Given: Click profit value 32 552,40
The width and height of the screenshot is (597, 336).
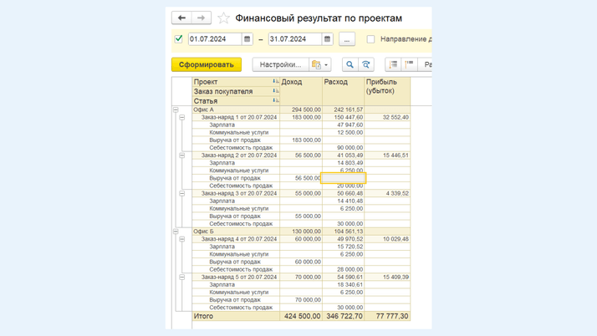Looking at the screenshot, I should pyautogui.click(x=395, y=117).
